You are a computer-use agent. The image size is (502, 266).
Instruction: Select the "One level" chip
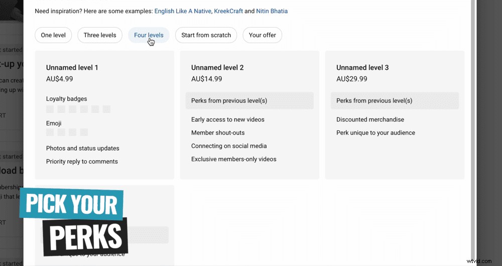pos(53,35)
